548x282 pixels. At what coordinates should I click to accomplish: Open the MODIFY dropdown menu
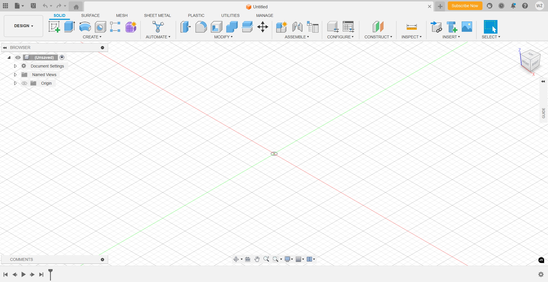(x=224, y=37)
